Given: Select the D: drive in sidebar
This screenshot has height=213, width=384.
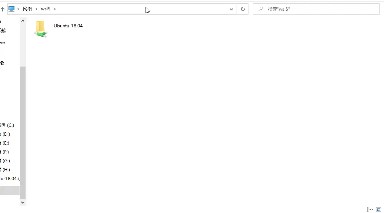Looking at the screenshot, I should tap(6, 134).
